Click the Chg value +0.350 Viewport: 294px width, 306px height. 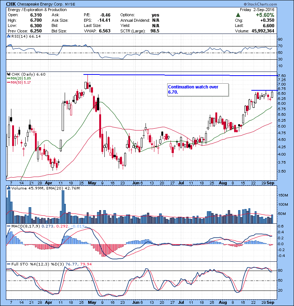click(x=267, y=20)
